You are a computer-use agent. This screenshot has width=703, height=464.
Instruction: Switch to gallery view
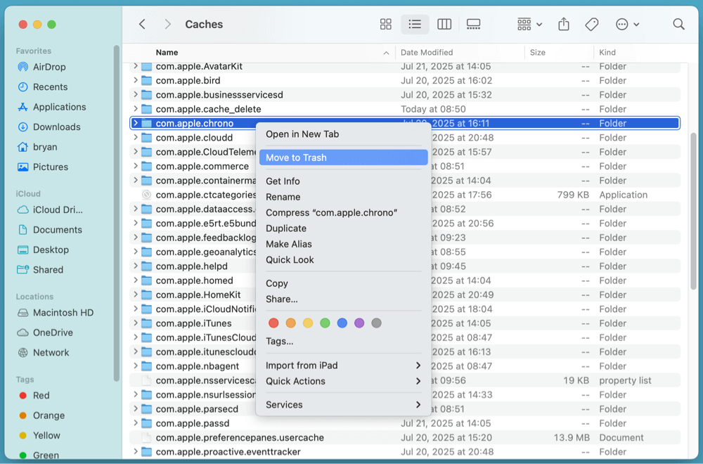(x=473, y=24)
